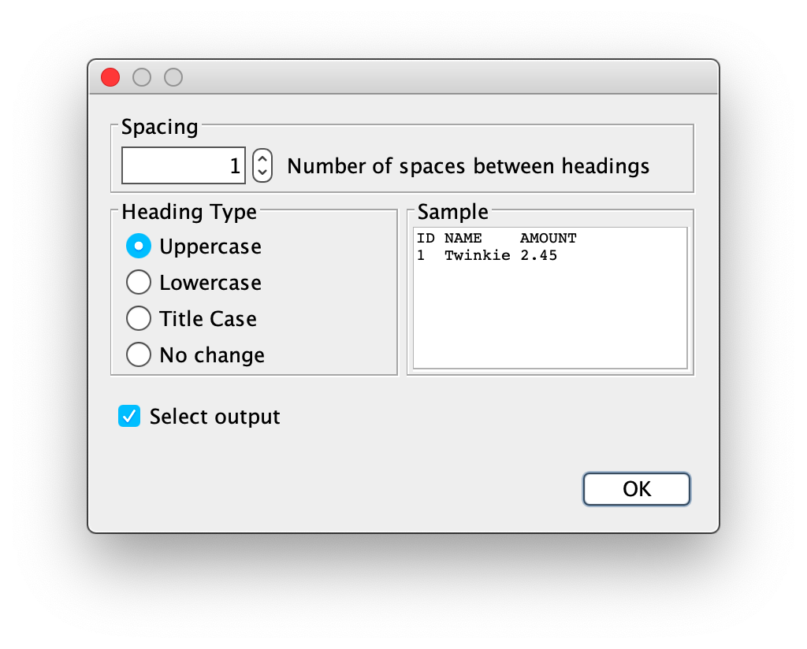Choose the No change radio option
This screenshot has height=649, width=807.
(x=139, y=355)
